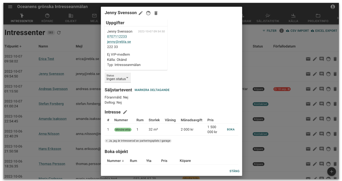Edit the Intresse section pencil icon
Screen dimensions: 342x181
[125, 112]
